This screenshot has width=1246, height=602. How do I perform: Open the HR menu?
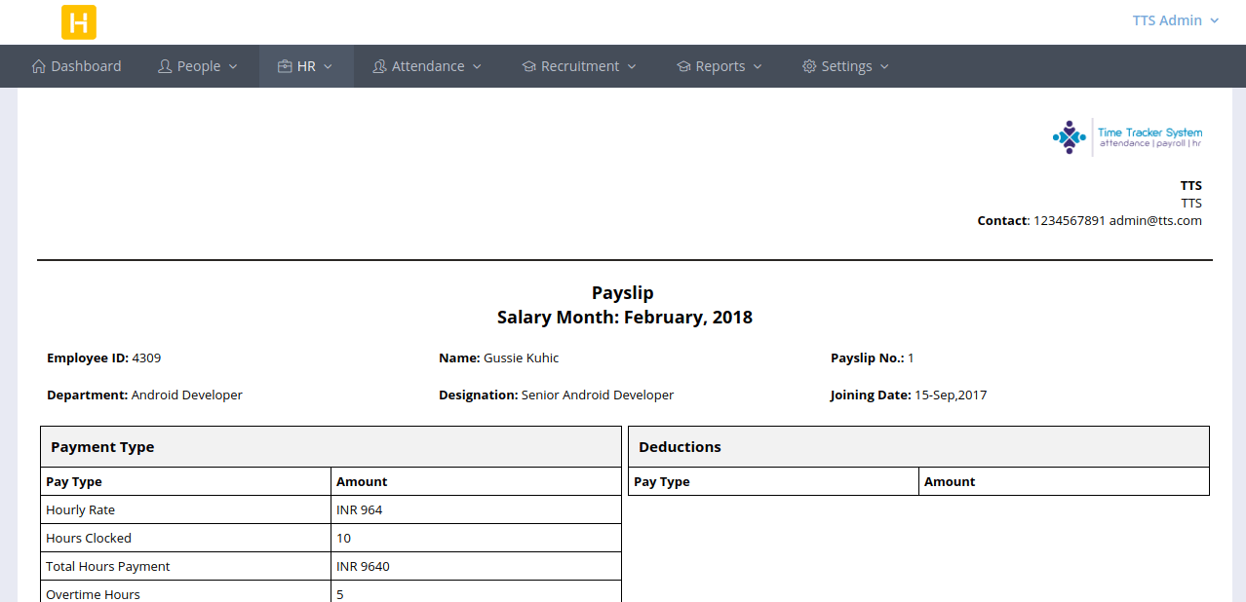(x=306, y=65)
